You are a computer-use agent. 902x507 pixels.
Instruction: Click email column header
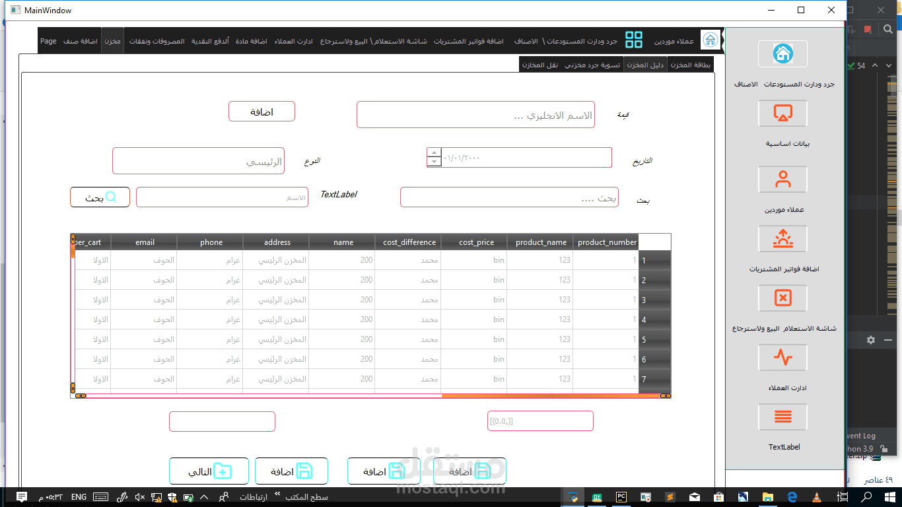pos(145,242)
